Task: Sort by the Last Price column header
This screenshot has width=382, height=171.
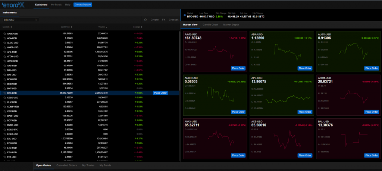Action: click(x=66, y=27)
